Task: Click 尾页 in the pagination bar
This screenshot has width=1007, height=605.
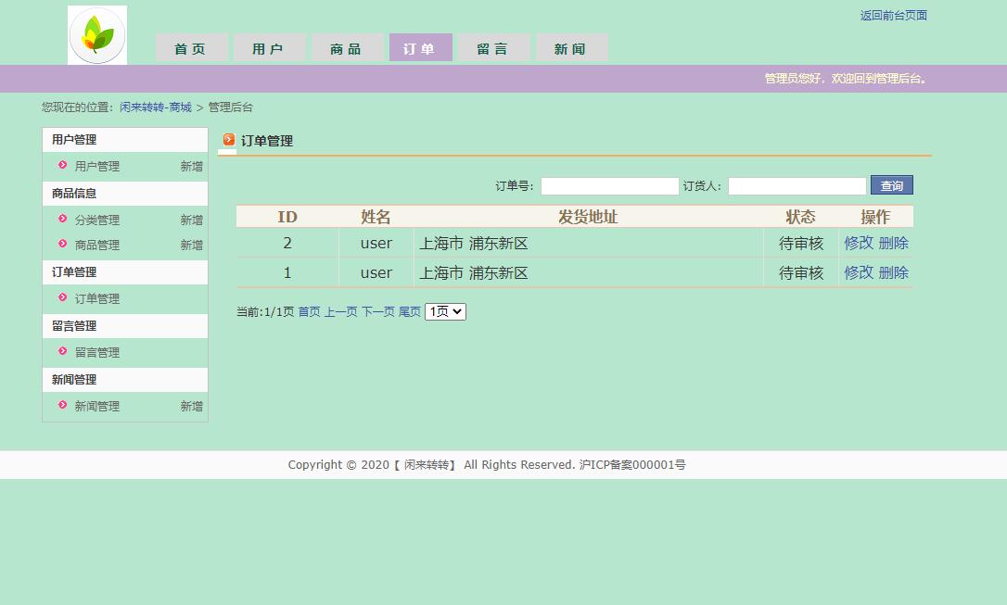Action: coord(409,311)
